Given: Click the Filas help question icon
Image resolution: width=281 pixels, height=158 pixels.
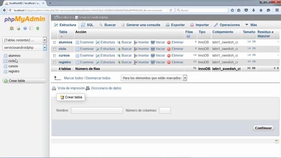Looking at the screenshot, I should pos(188,36).
